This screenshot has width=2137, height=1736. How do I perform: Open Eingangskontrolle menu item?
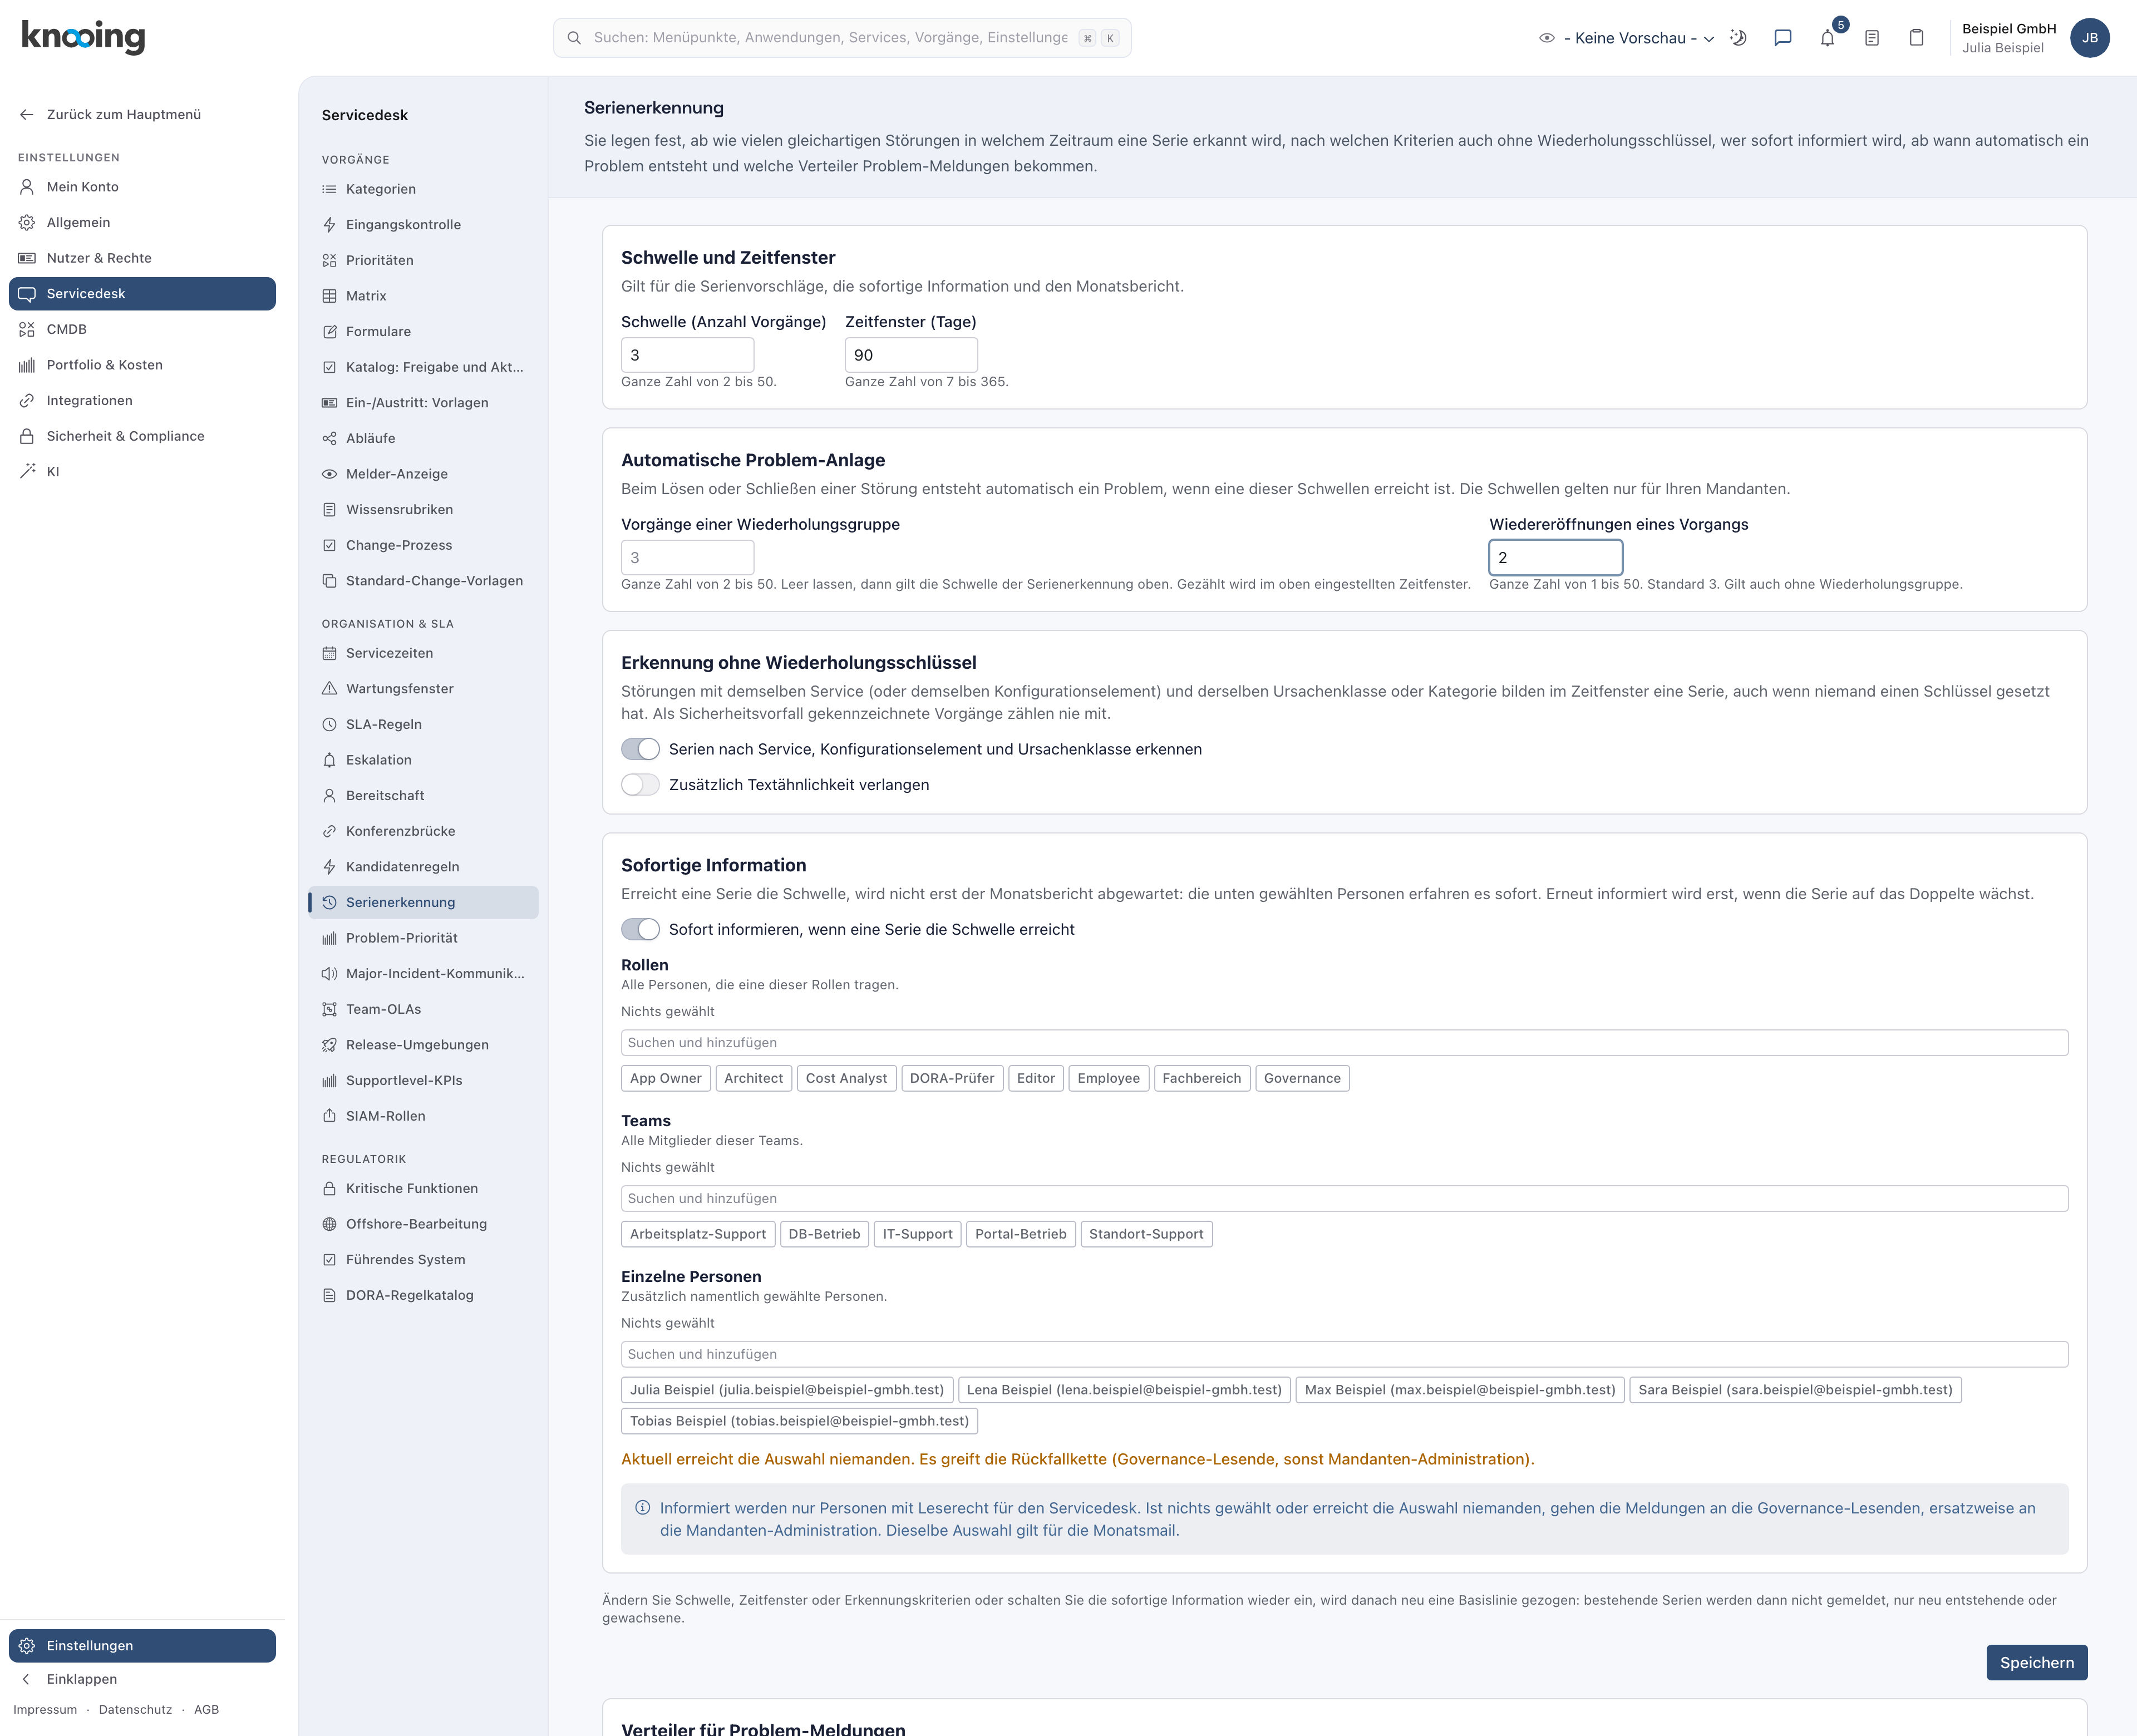[423, 224]
